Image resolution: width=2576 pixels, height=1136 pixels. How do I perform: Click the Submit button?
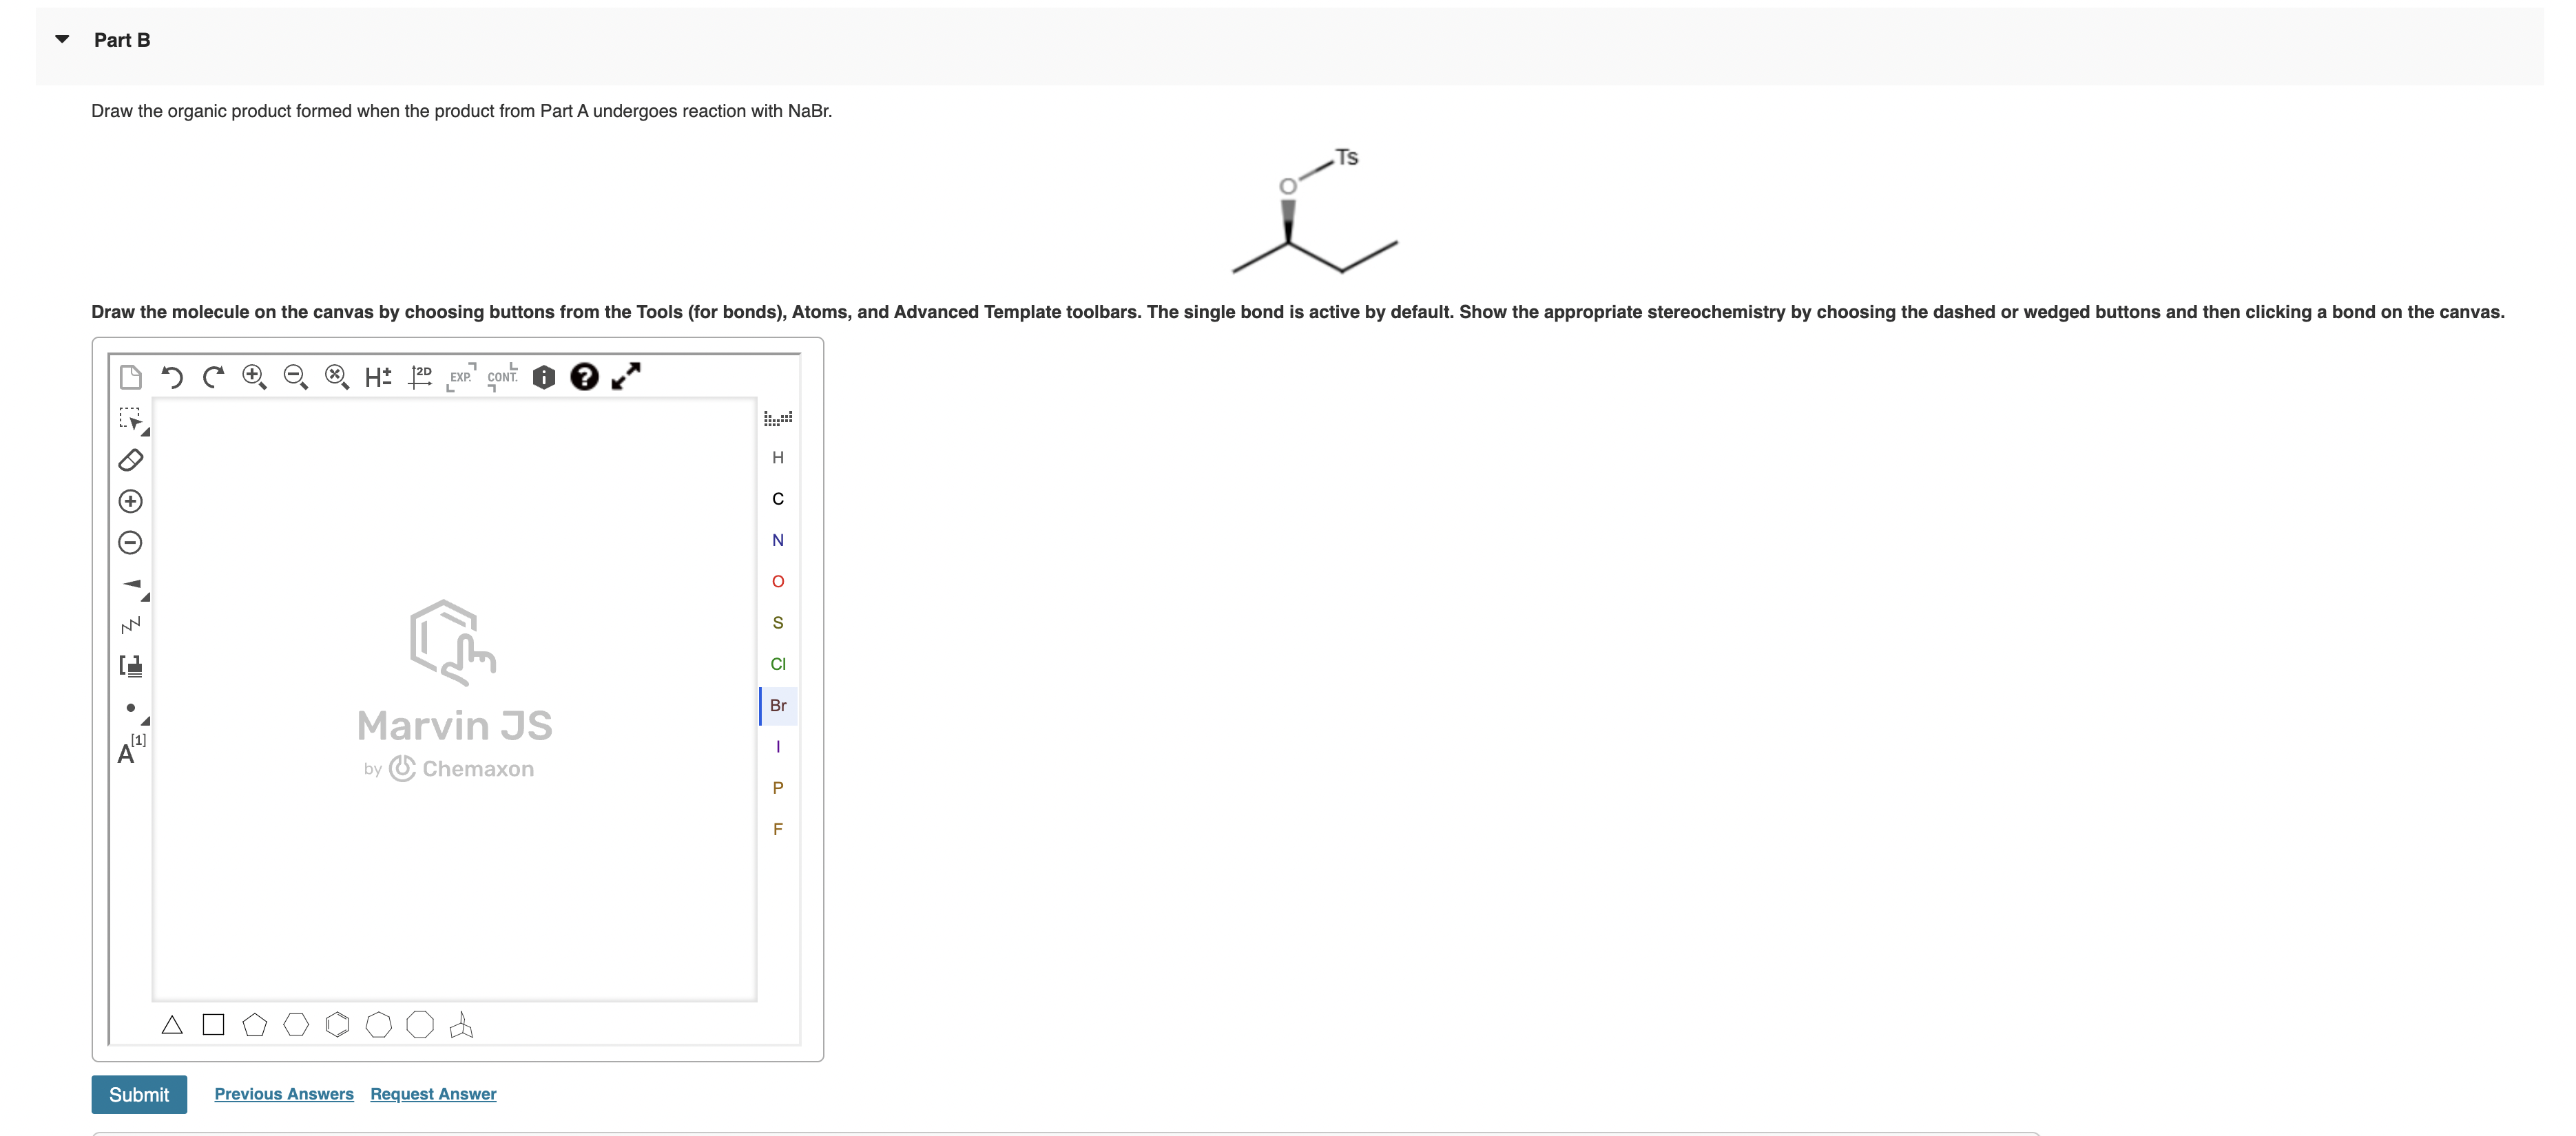(x=139, y=1094)
